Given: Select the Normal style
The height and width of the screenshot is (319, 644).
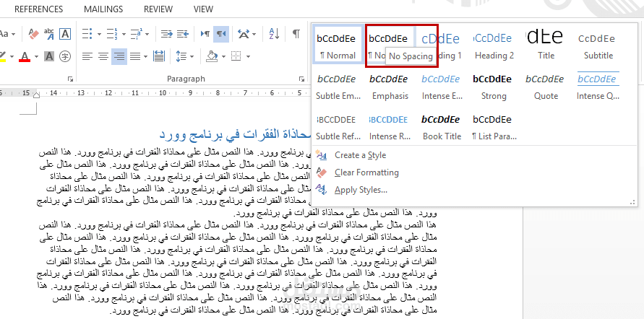Looking at the screenshot, I should pos(338,45).
